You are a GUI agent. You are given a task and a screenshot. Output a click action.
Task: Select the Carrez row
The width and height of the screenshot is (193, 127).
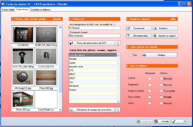tap(93, 63)
